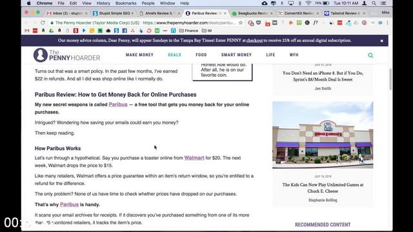The width and height of the screenshot is (413, 232).
Task: Follow the Paribus link in bold intro
Action: click(x=118, y=104)
